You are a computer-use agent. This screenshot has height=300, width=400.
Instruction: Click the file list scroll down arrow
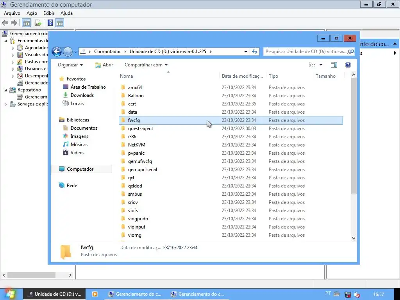tap(354, 238)
